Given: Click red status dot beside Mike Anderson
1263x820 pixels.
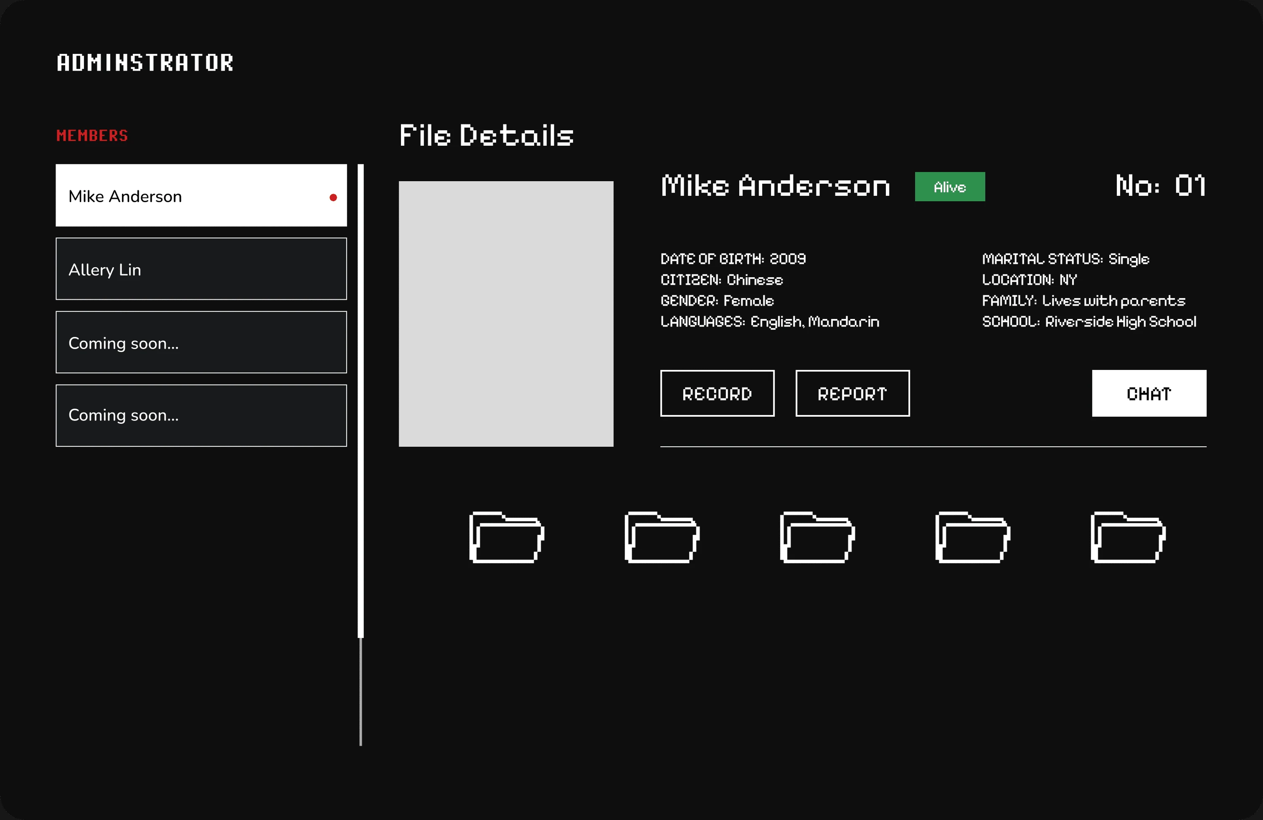Looking at the screenshot, I should 333,197.
